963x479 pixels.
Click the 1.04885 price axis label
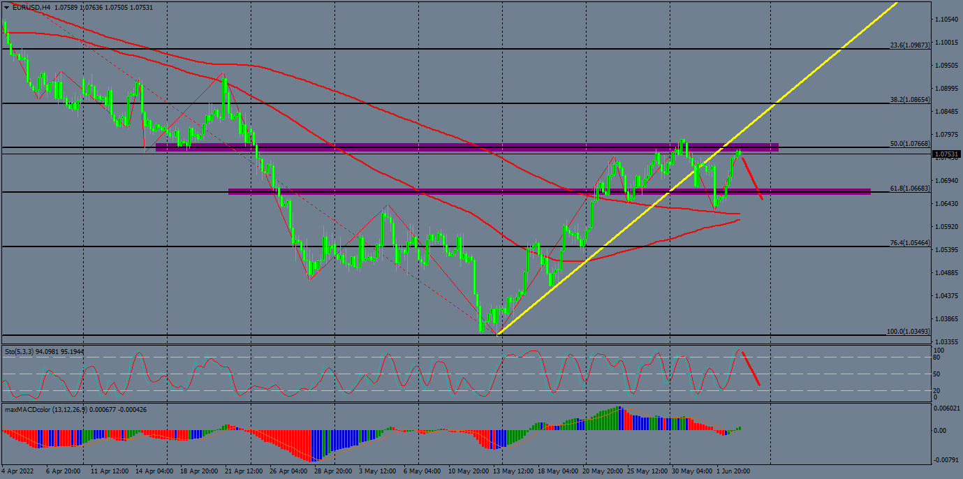(948, 273)
